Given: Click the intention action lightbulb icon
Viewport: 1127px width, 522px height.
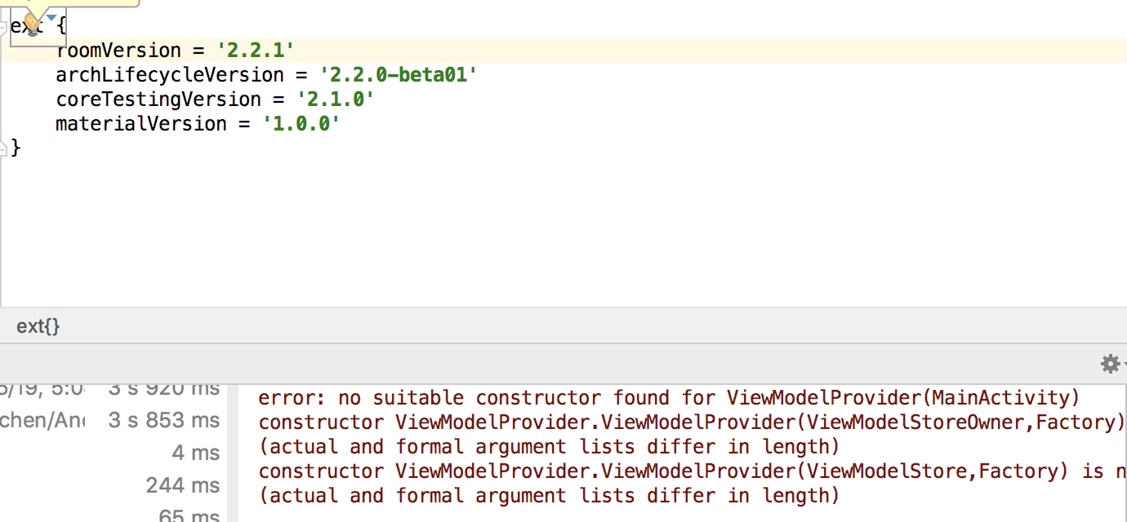Looking at the screenshot, I should pos(31,24).
